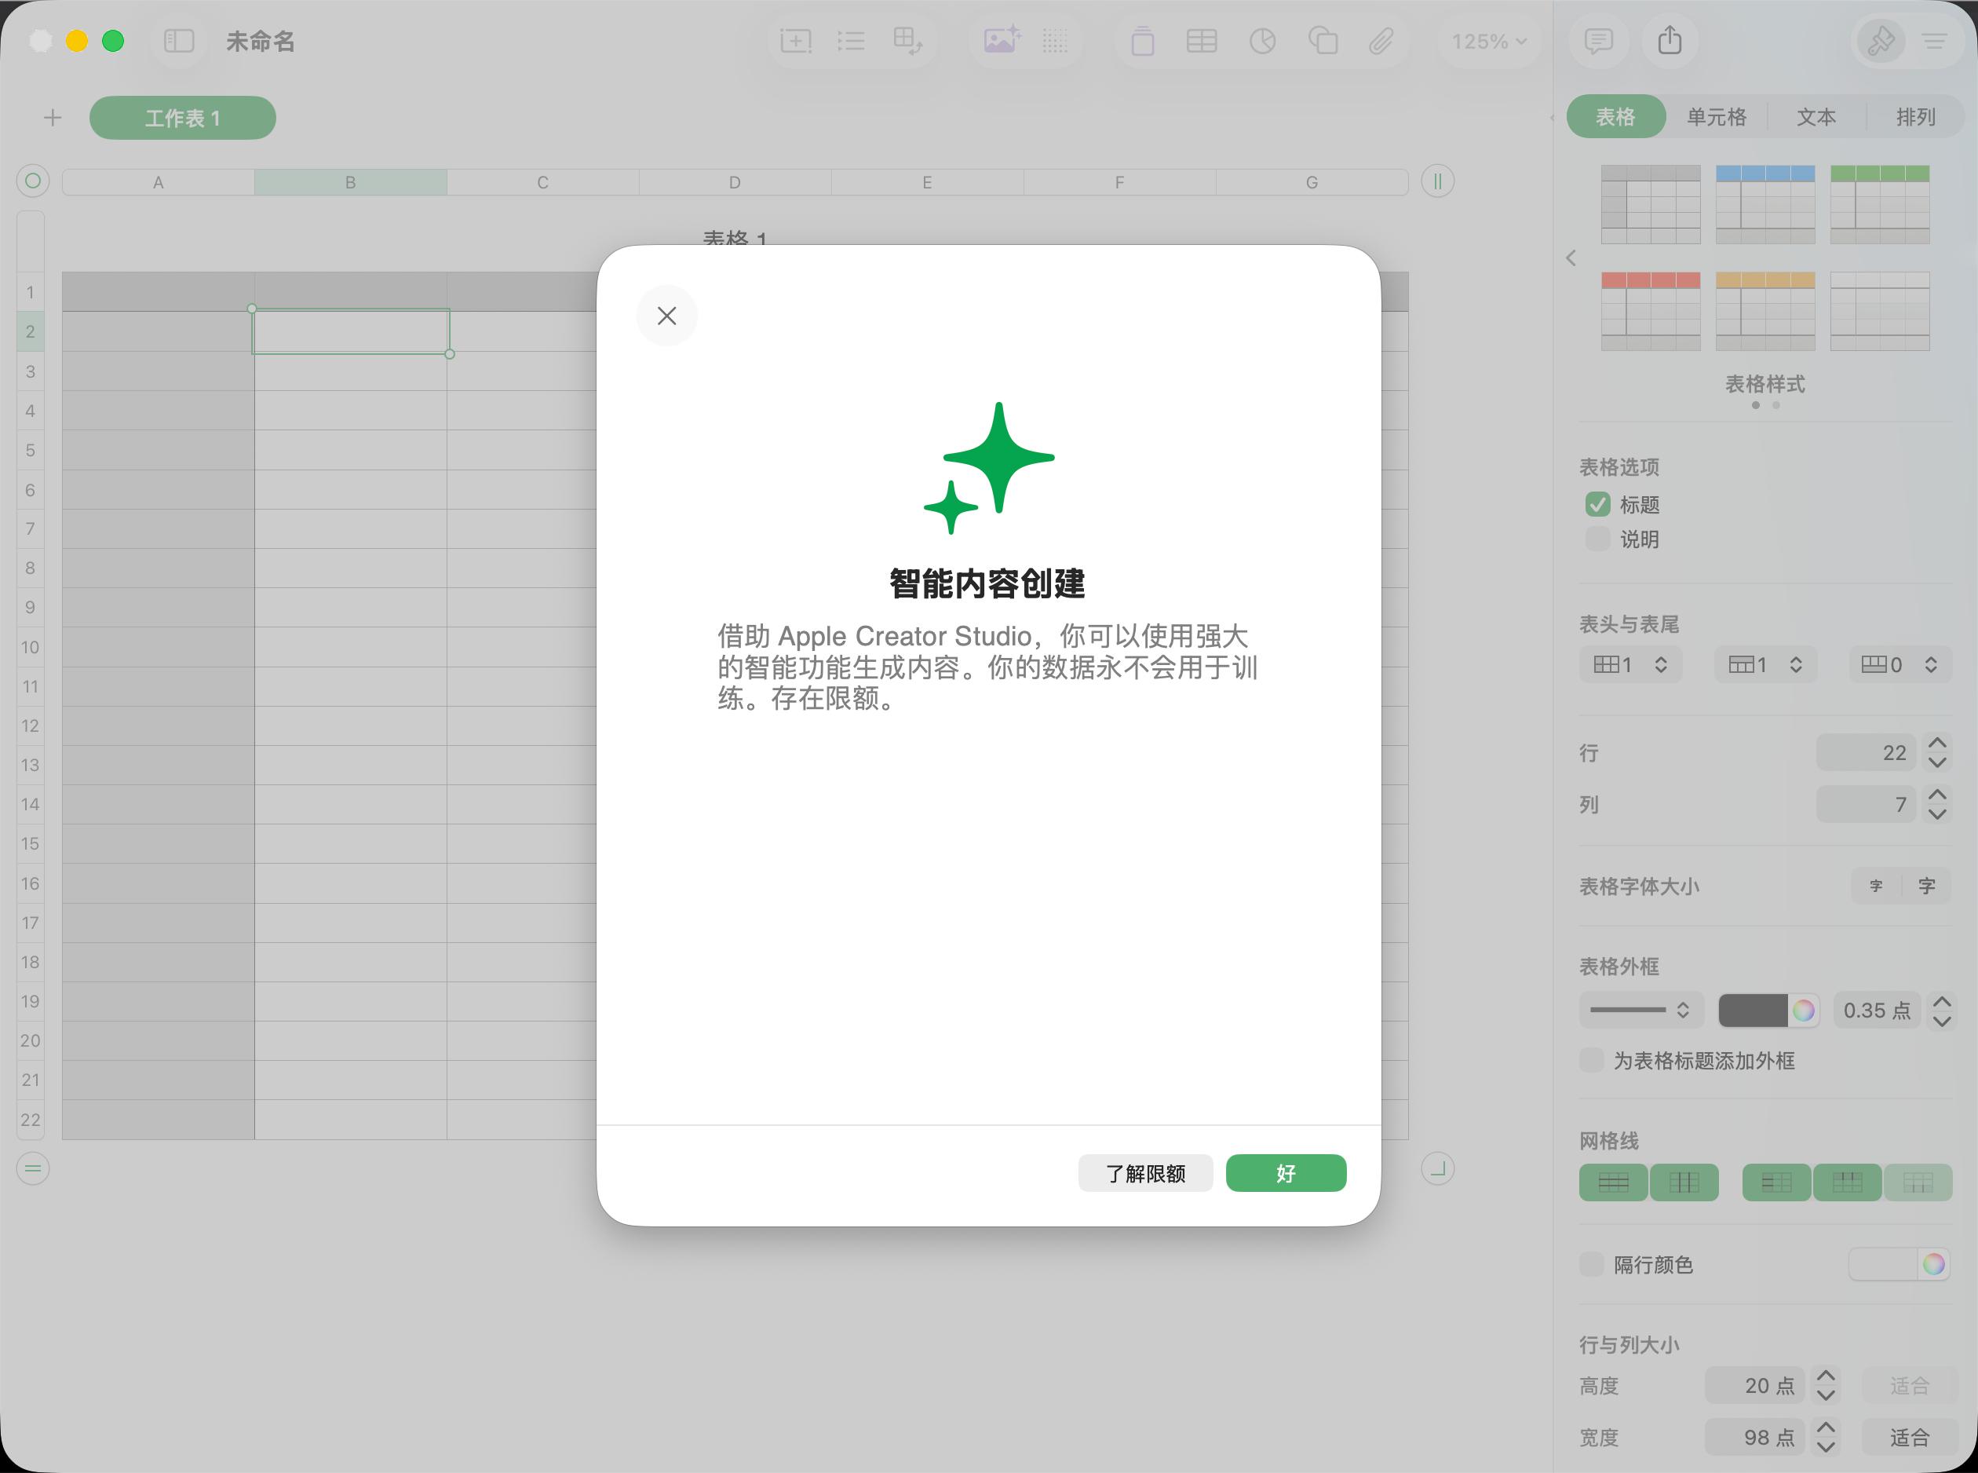
Task: Enable the 说明 caption checkbox
Action: (1597, 539)
